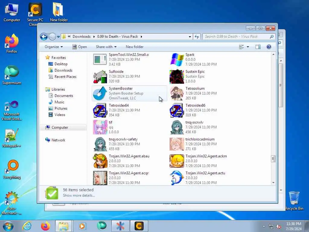Open the Recycle Bin on desktop
This screenshot has height=232, width=309.
pyautogui.click(x=294, y=201)
